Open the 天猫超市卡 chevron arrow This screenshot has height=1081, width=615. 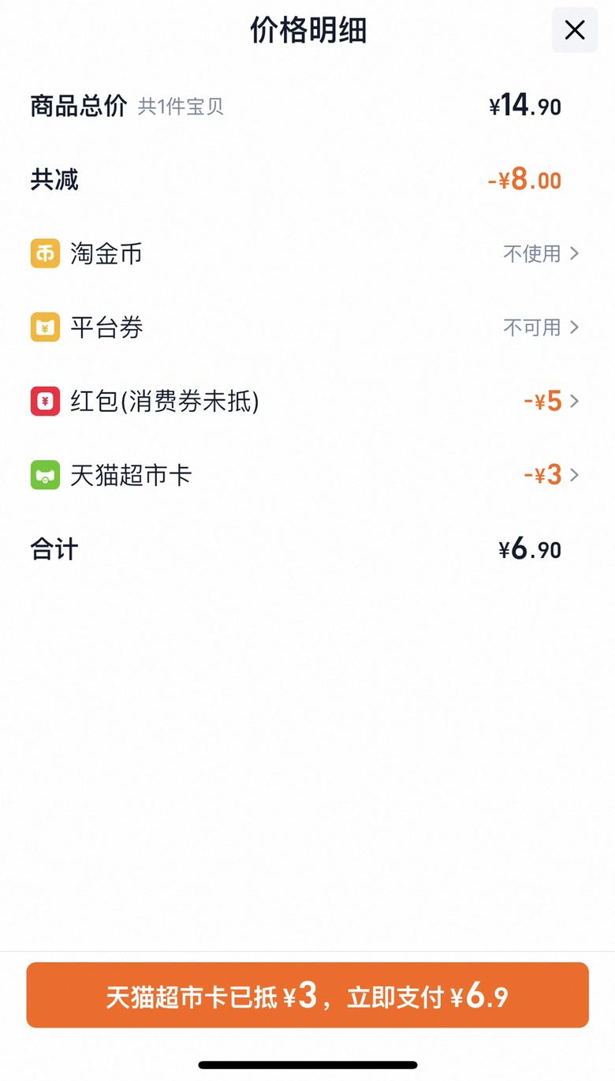point(574,475)
